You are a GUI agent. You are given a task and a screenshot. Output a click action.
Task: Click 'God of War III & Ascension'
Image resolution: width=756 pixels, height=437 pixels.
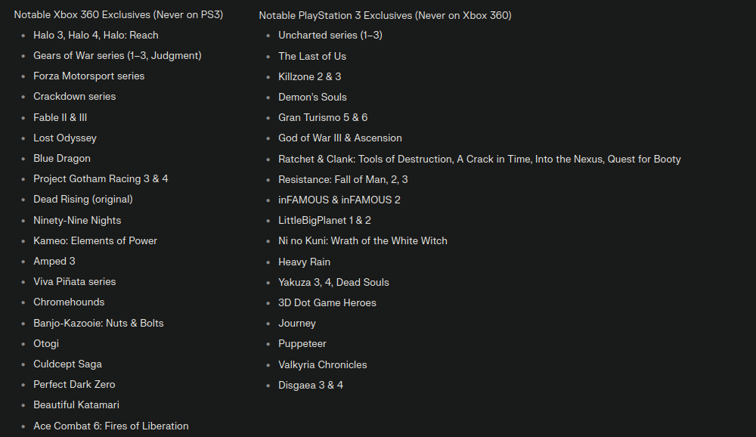pos(340,138)
